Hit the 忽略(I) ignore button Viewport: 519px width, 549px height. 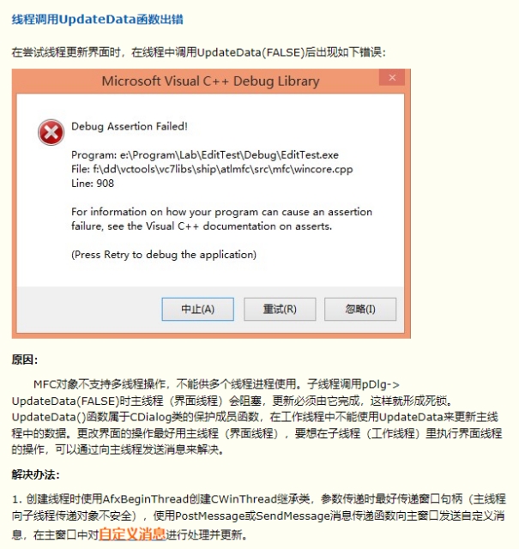pyautogui.click(x=360, y=309)
